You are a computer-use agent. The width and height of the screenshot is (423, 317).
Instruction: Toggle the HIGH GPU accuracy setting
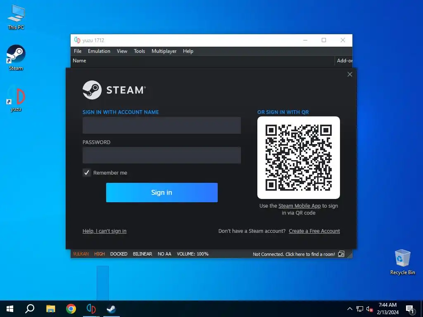99,254
